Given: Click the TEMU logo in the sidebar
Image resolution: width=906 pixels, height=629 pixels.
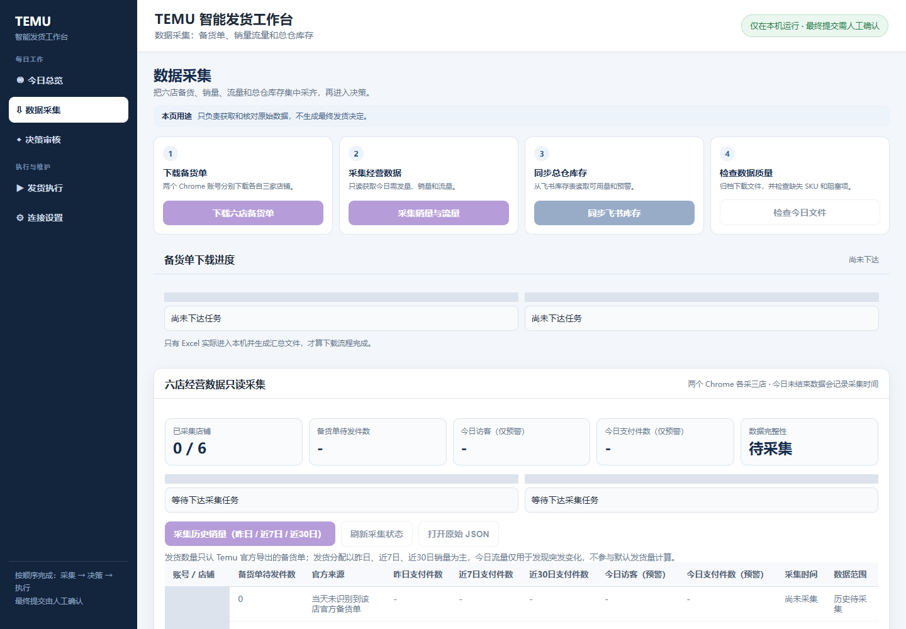Looking at the screenshot, I should pyautogui.click(x=33, y=21).
